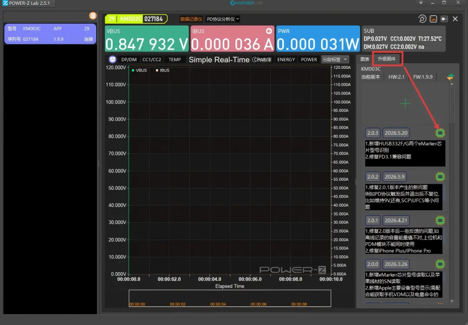This screenshot has width=468, height=325.
Task: Click the firmware list scrollbar thumb
Action: pos(452,105)
